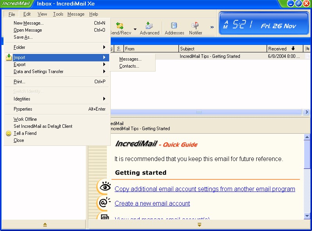Click Copy additional email account settings link
The width and height of the screenshot is (312, 231).
pos(205,189)
